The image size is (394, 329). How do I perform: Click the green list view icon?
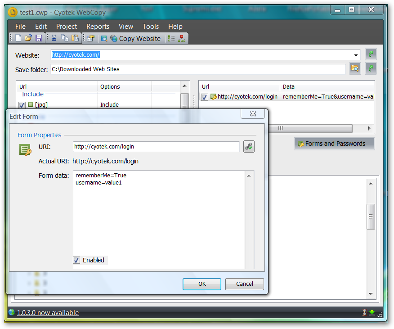[171, 39]
